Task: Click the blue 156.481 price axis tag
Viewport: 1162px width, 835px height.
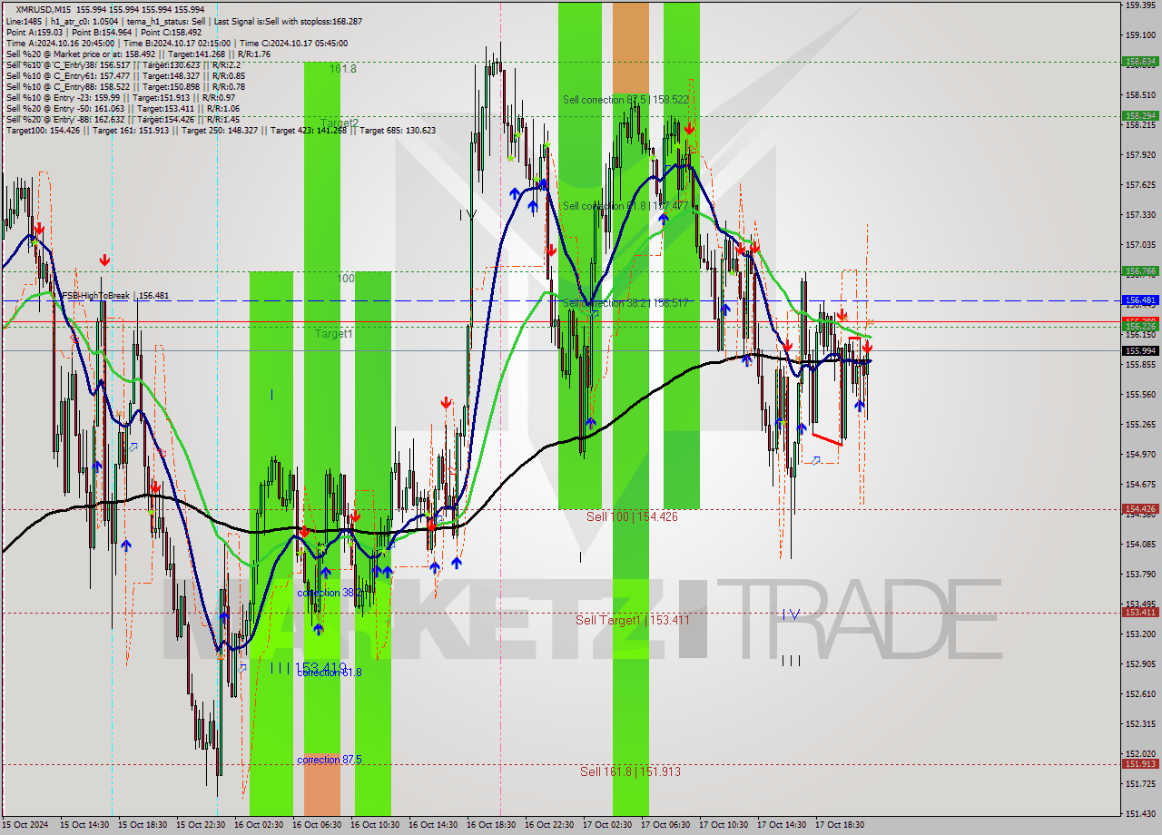Action: pyautogui.click(x=1140, y=300)
